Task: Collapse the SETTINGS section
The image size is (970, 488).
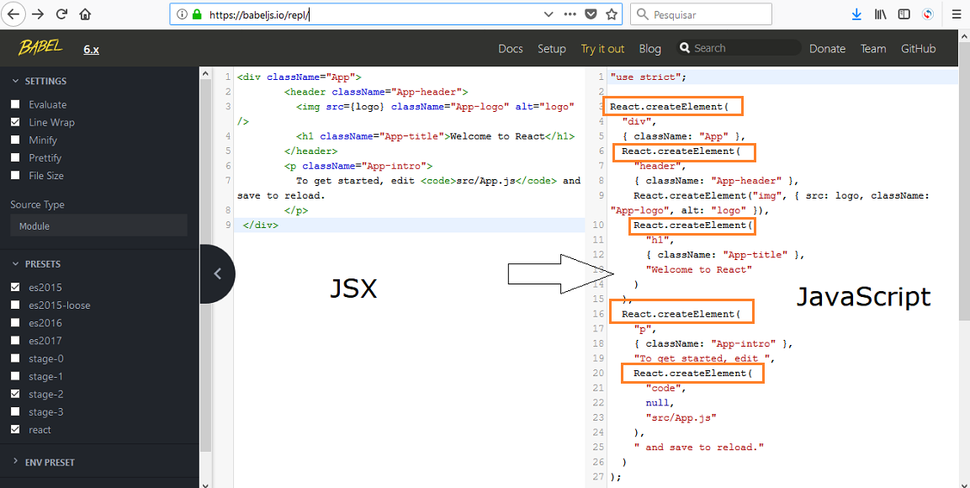Action: 40,81
